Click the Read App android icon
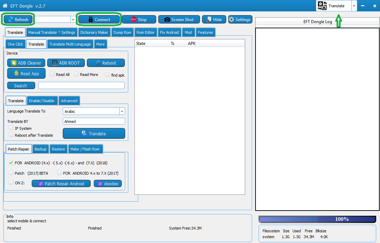The width and height of the screenshot is (380, 243). tap(16, 73)
